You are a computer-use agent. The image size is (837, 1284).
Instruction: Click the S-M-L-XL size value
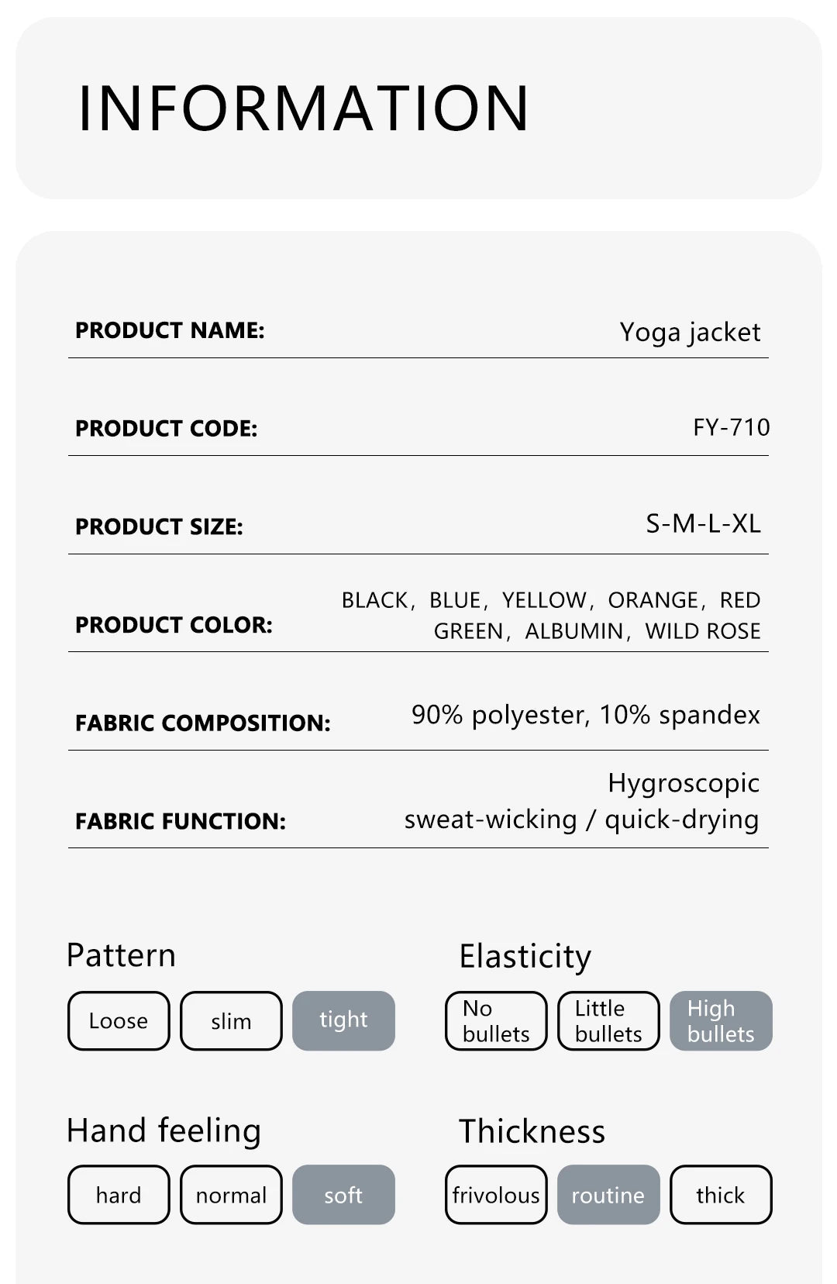pyautogui.click(x=703, y=524)
